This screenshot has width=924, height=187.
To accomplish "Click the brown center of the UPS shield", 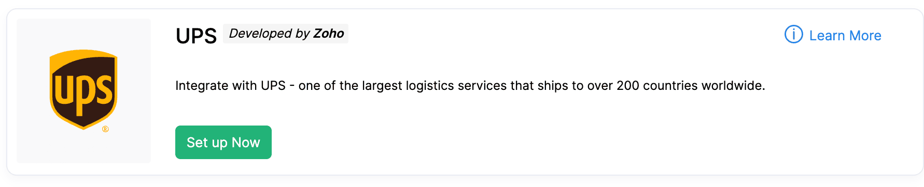I will click(x=83, y=92).
